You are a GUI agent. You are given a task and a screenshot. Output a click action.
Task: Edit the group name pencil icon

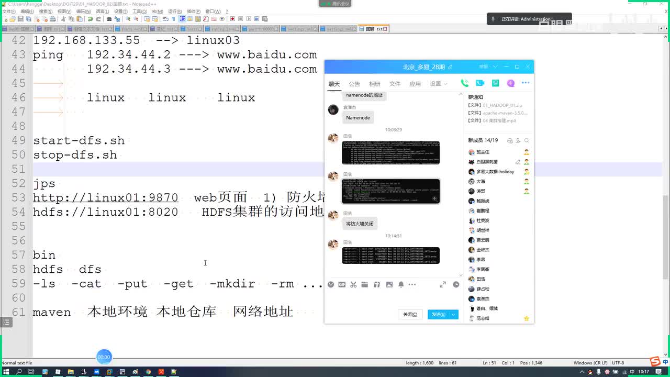tap(450, 67)
